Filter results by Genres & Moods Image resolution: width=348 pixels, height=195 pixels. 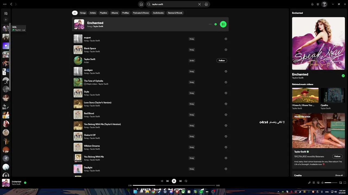175,13
